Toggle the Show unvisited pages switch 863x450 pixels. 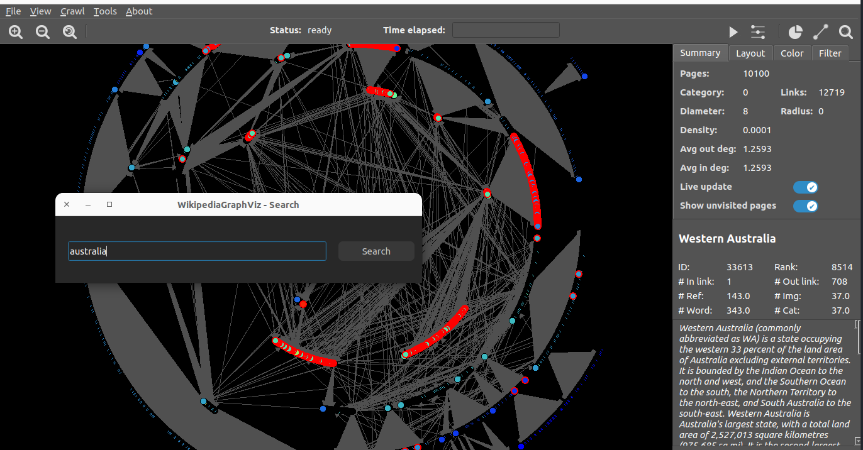pos(805,206)
